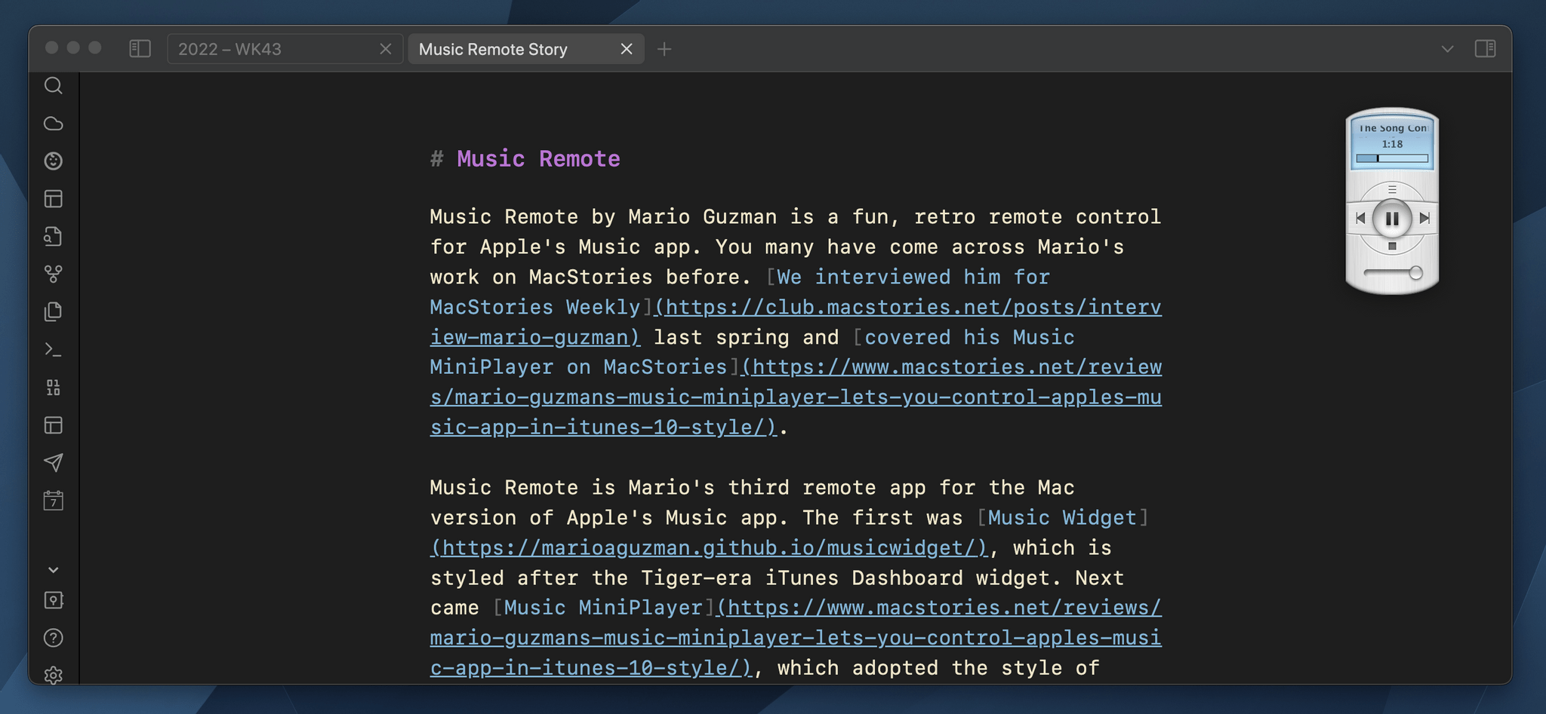Viewport: 1546px width, 714px height.
Task: Open search from the left ribbon
Action: pos(53,86)
